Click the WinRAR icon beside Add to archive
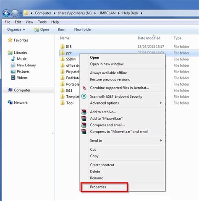Screen dimensions: 199x201 [84, 112]
